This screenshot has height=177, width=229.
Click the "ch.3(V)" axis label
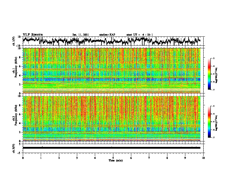click(x=14, y=148)
